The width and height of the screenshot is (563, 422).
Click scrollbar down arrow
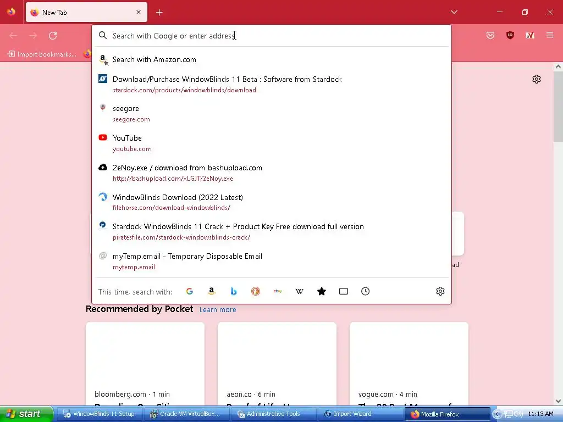pyautogui.click(x=558, y=401)
